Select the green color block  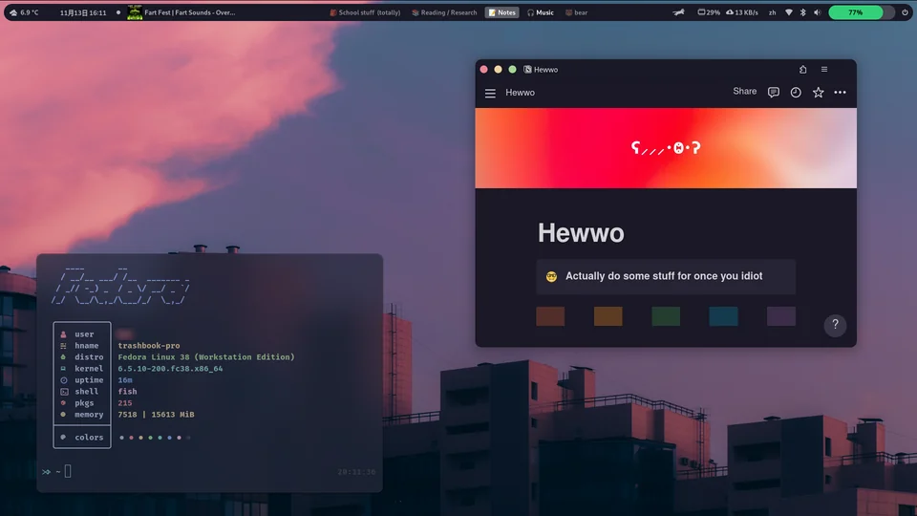pos(666,316)
